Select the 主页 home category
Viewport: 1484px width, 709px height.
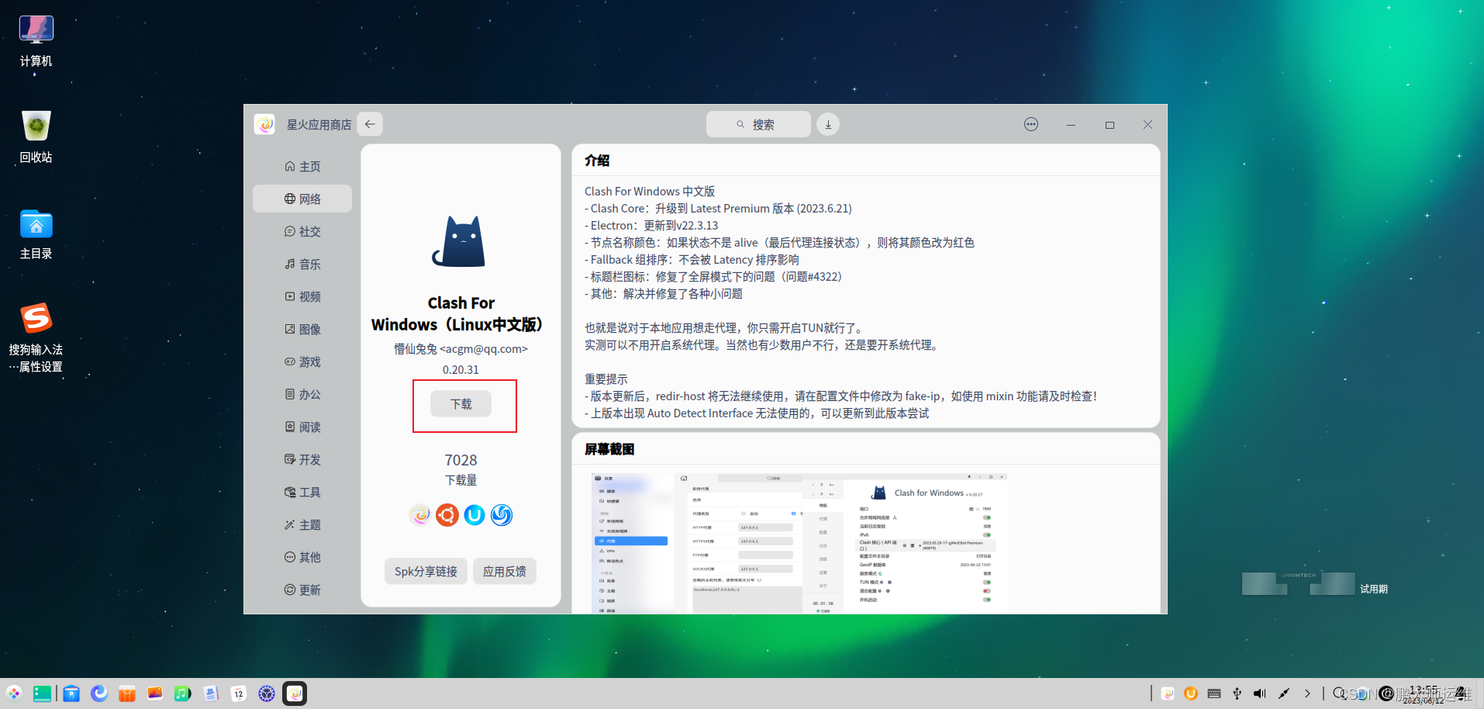pos(302,166)
